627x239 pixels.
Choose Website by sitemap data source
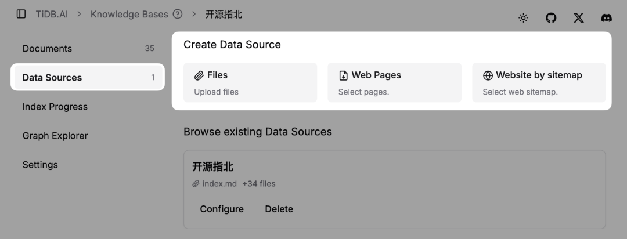tap(538, 82)
